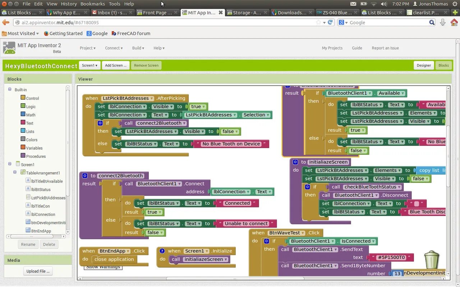Open the browser History menu
The image size is (460, 287).
[x=69, y=4]
